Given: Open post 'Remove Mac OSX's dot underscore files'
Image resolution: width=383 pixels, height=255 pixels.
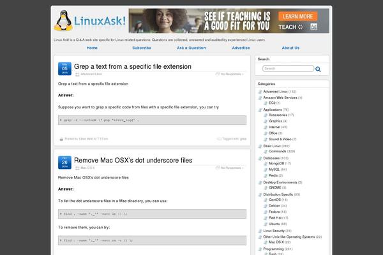Looking at the screenshot, I should coord(133,160).
